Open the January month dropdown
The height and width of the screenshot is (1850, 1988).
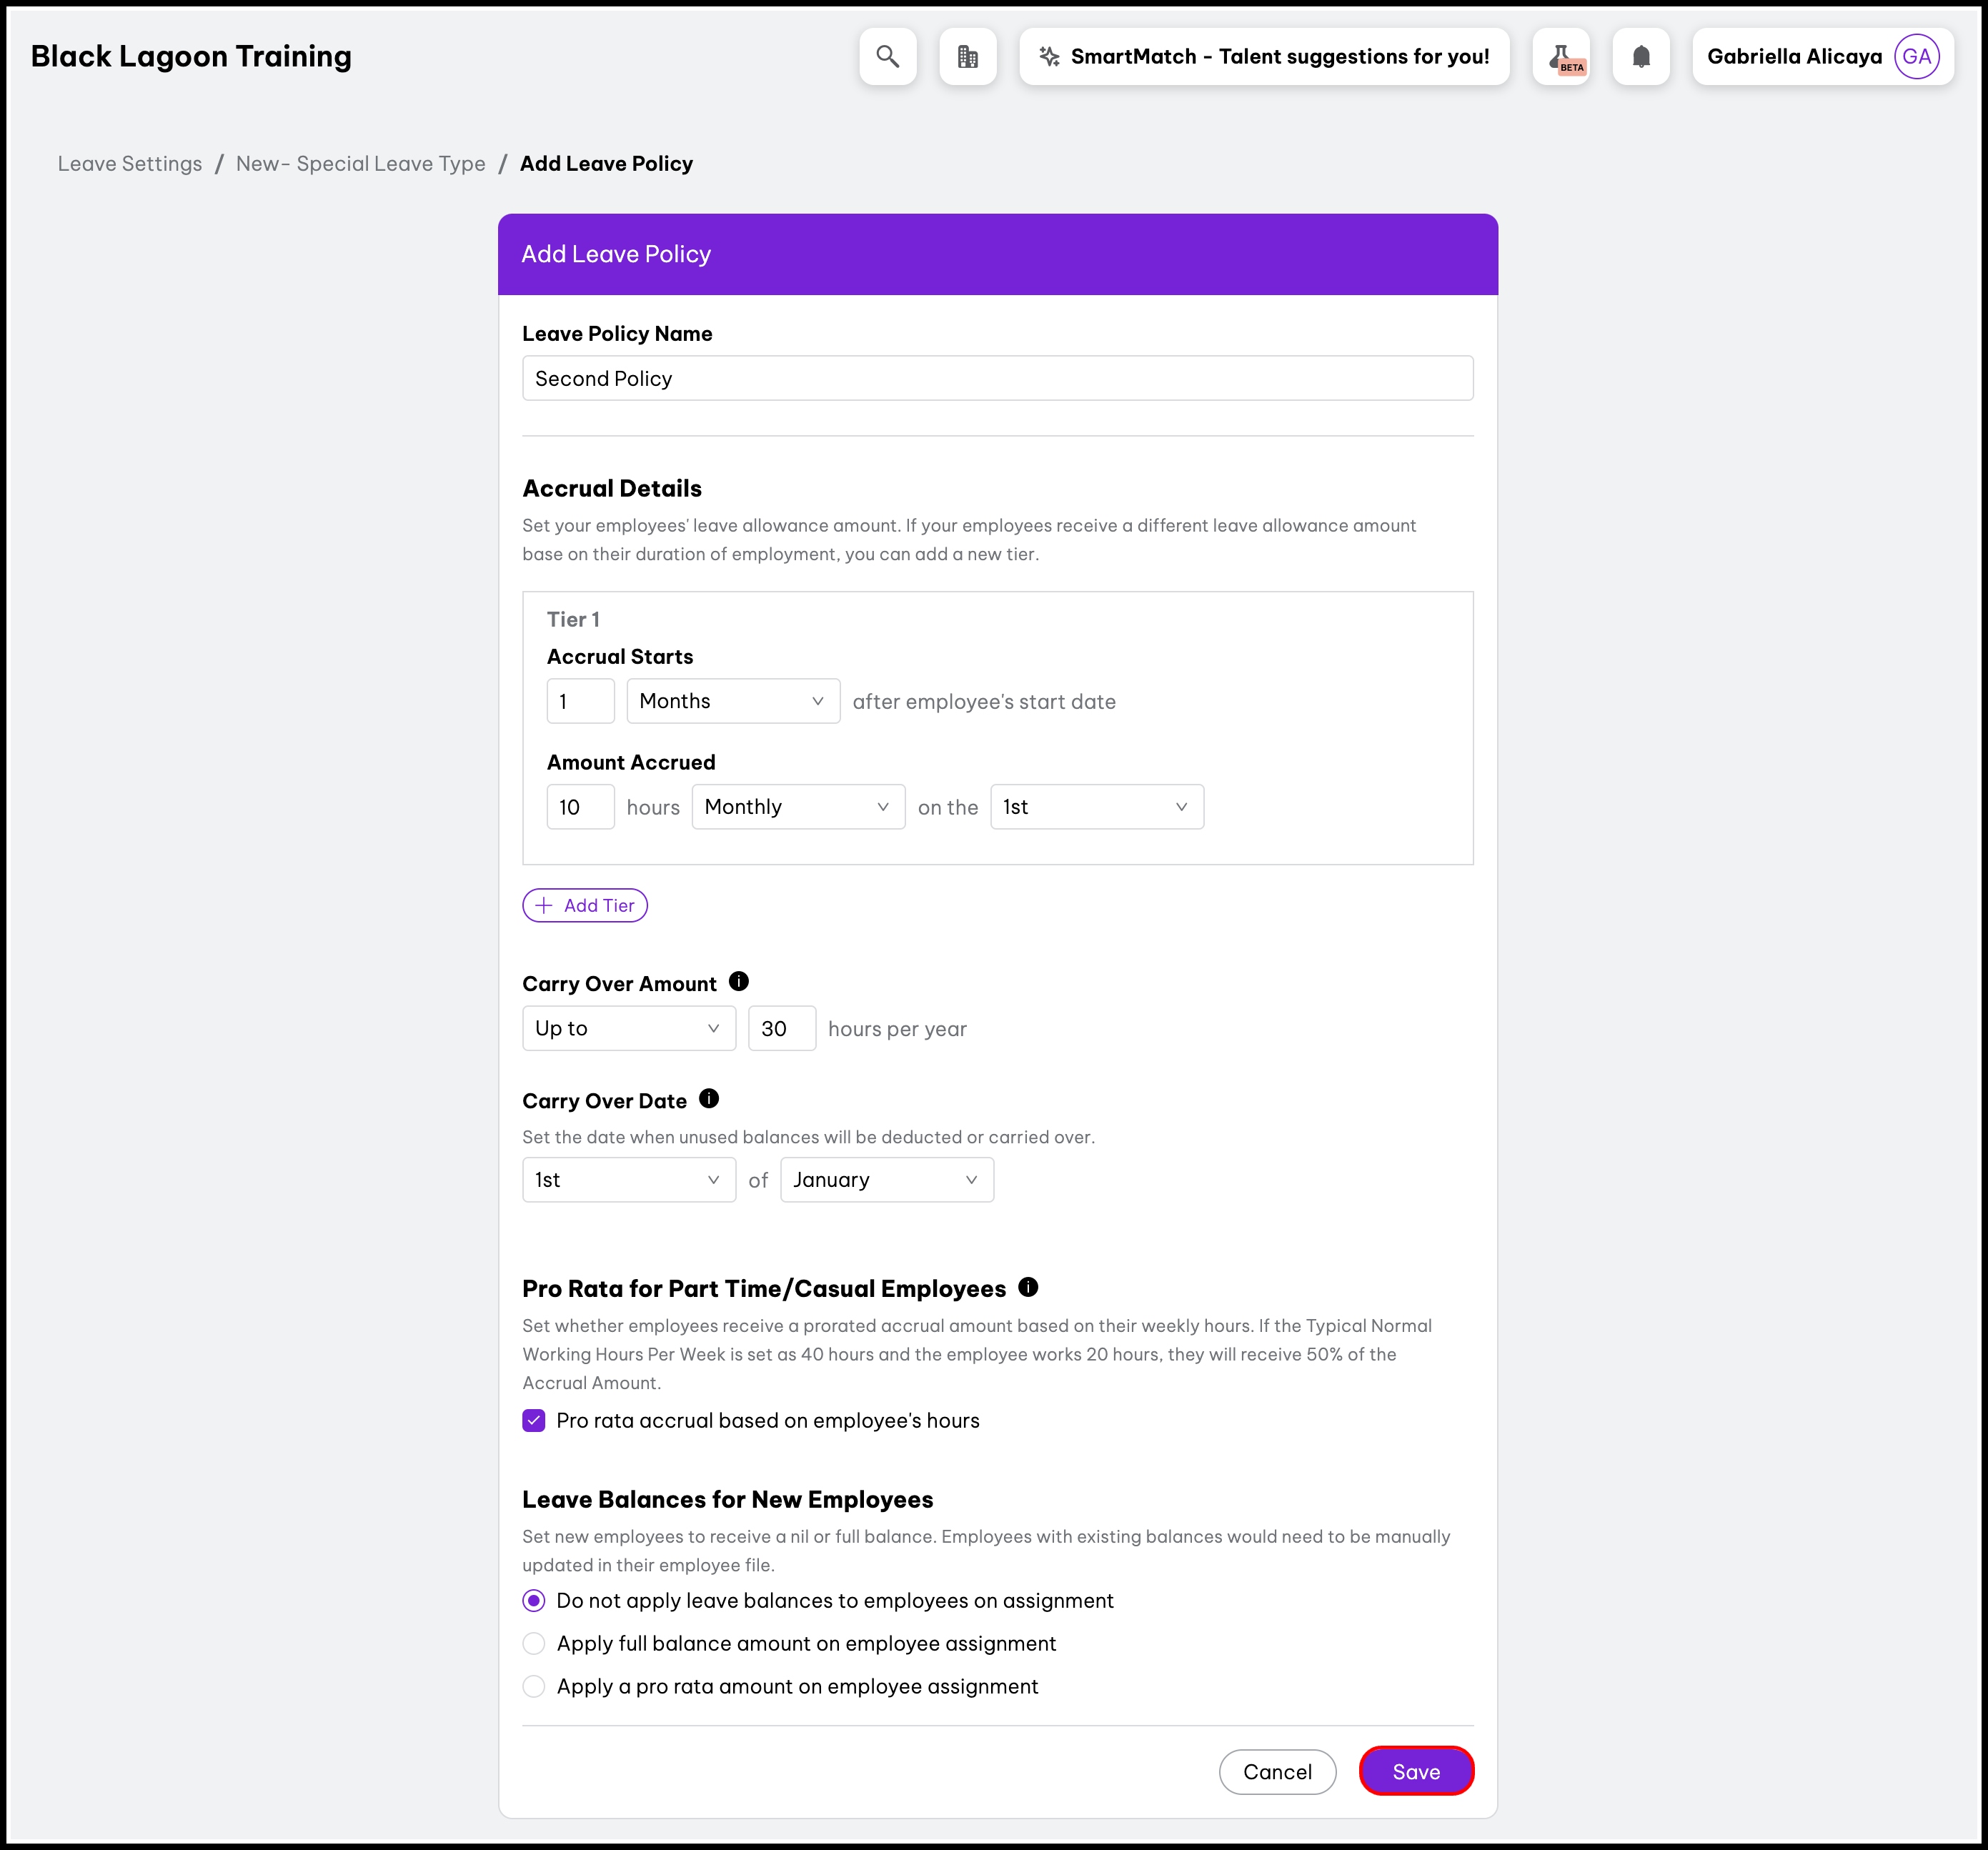(886, 1180)
